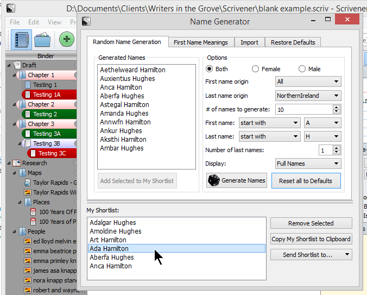The height and width of the screenshot is (295, 367).
Task: Open the Send Shortlist to dropdown
Action: pos(311,255)
